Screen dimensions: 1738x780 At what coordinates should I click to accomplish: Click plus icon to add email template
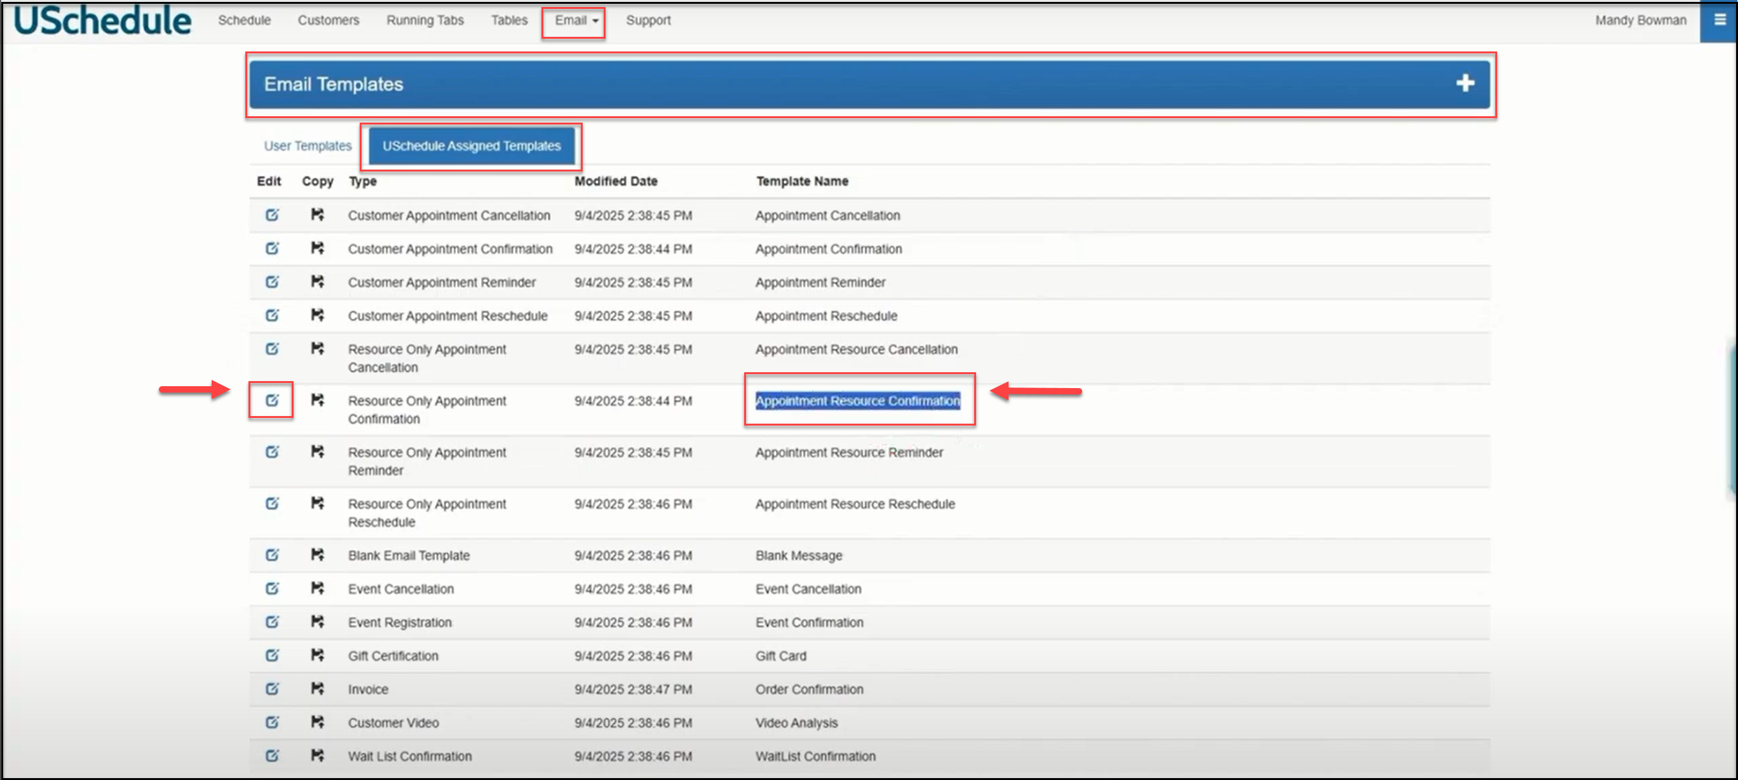tap(1464, 84)
